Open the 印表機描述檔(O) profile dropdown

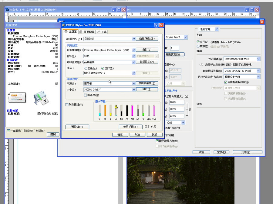click(x=242, y=71)
